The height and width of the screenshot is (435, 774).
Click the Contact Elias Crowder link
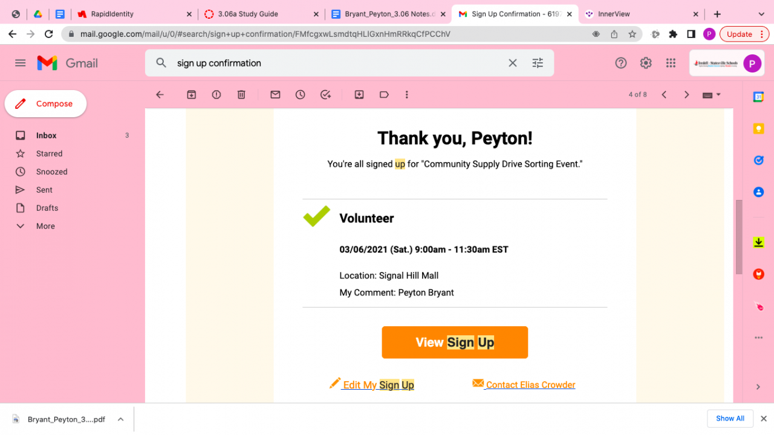530,385
